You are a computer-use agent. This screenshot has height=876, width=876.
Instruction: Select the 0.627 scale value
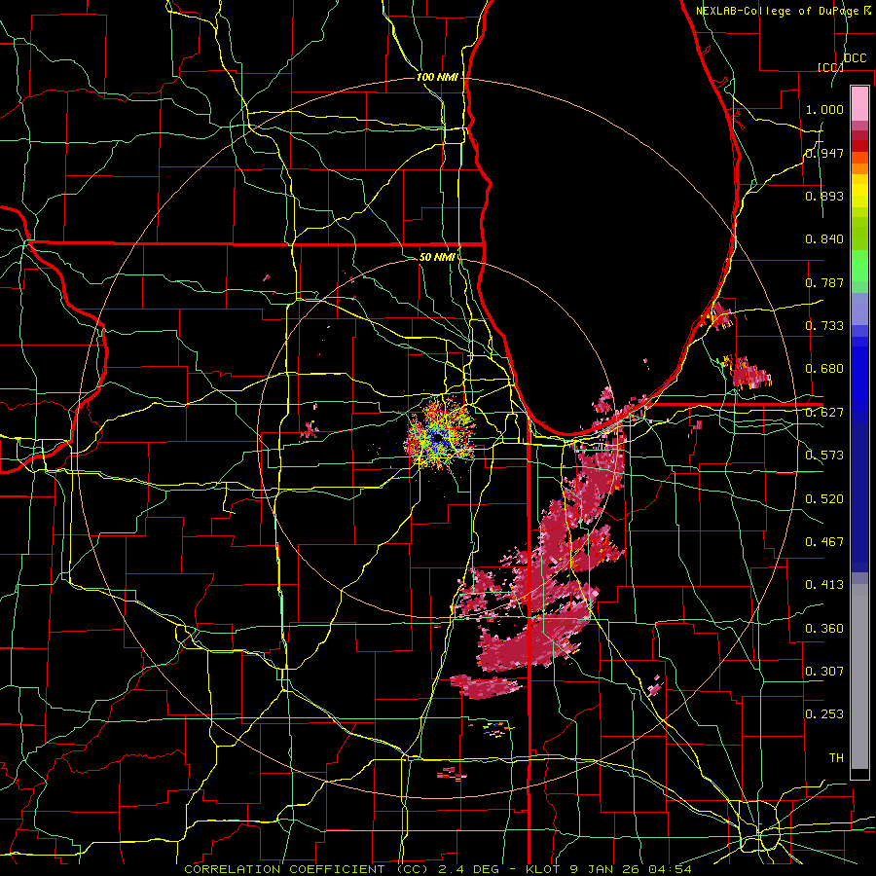(824, 413)
